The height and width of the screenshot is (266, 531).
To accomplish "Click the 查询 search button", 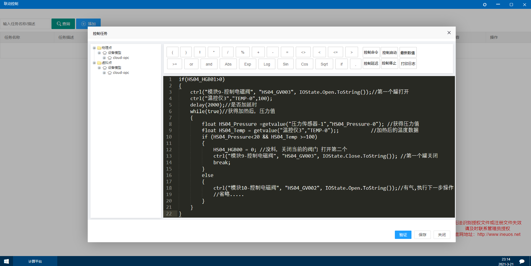I will (x=63, y=24).
